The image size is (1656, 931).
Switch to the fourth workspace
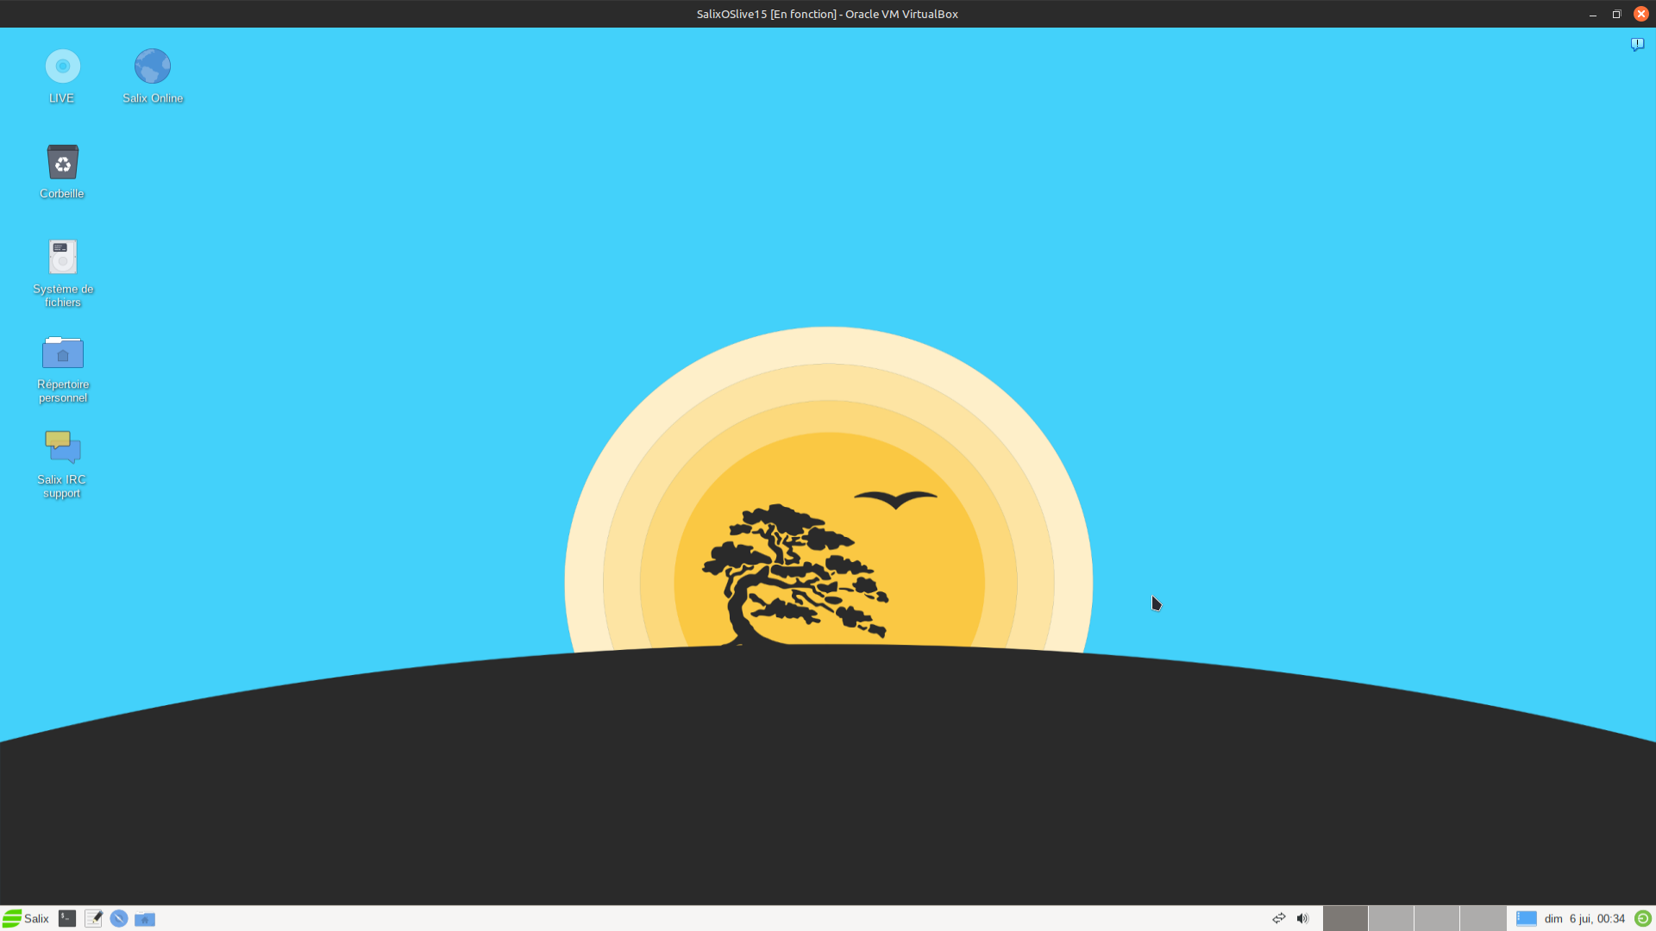point(1482,919)
